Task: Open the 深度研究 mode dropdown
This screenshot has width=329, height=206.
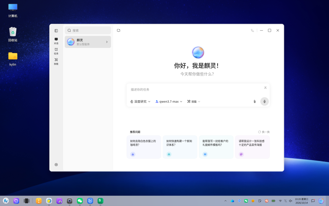Action: click(140, 102)
